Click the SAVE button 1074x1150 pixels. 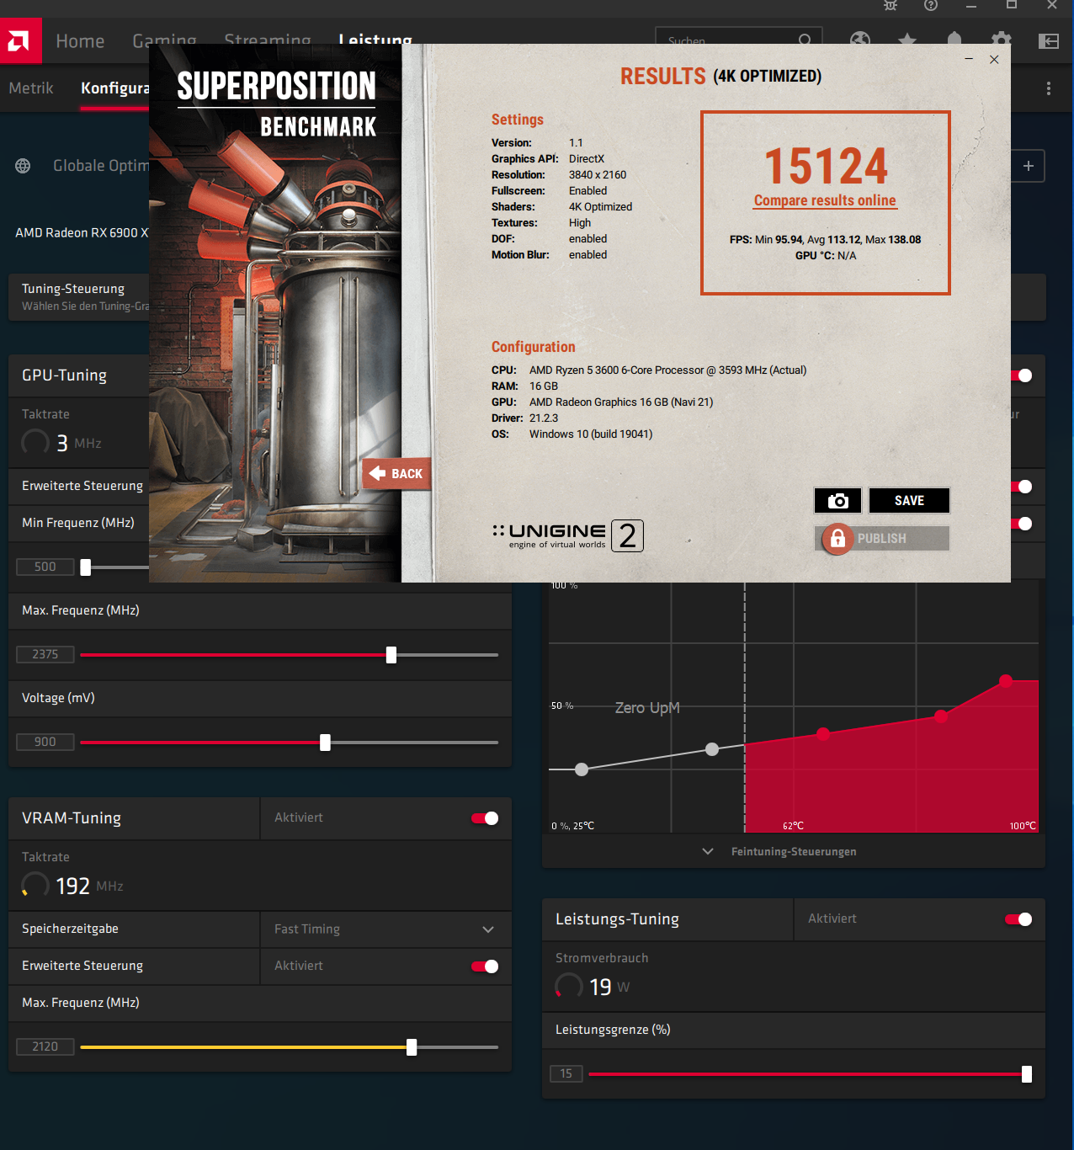coord(909,500)
